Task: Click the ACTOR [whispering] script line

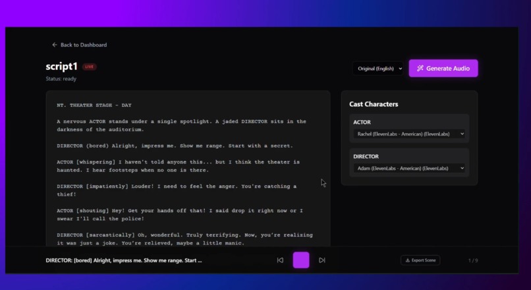Action: coord(178,166)
